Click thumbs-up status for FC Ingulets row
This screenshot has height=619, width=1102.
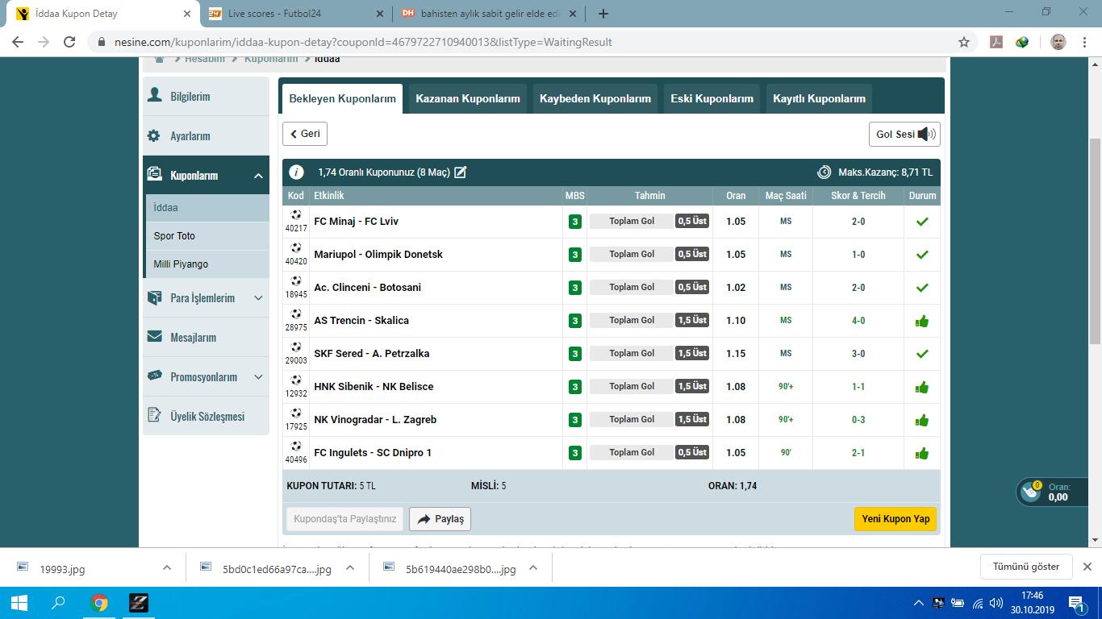pos(922,453)
